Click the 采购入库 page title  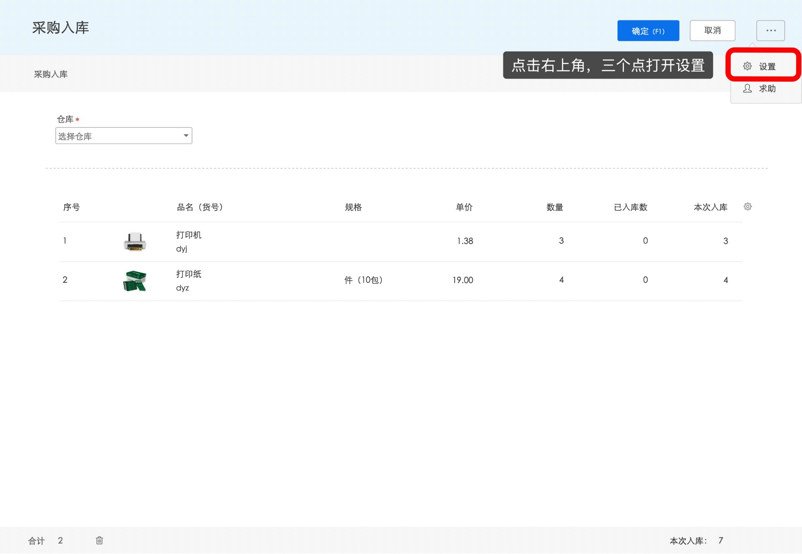61,28
